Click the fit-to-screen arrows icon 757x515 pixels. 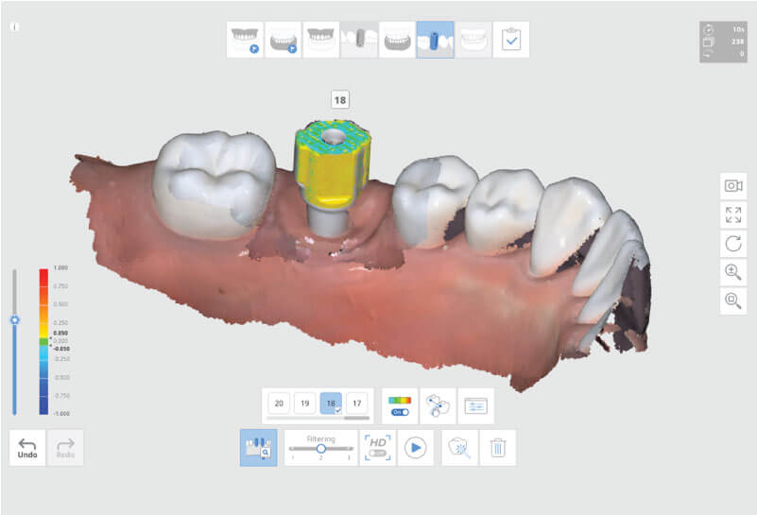coord(733,215)
